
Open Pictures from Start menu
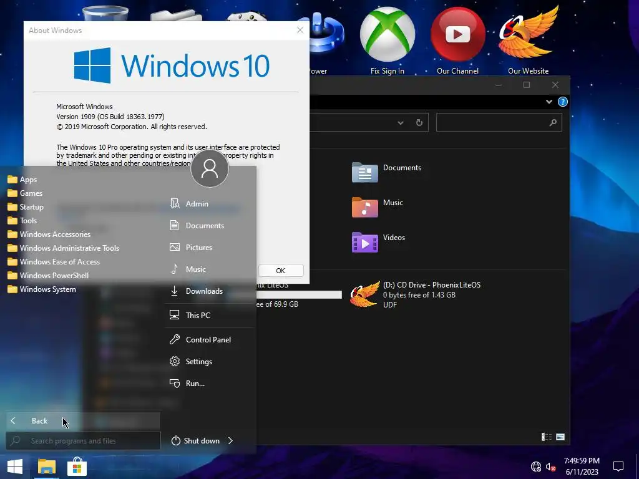[x=210, y=247]
